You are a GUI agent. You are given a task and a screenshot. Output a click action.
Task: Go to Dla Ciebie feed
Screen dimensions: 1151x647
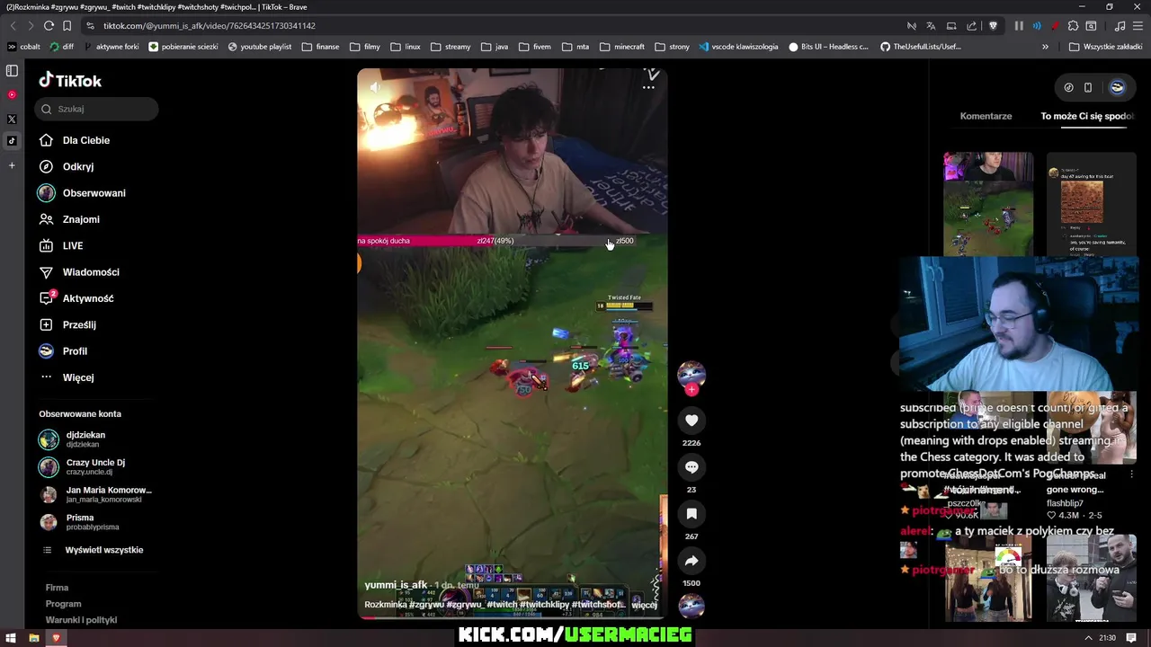(x=75, y=140)
